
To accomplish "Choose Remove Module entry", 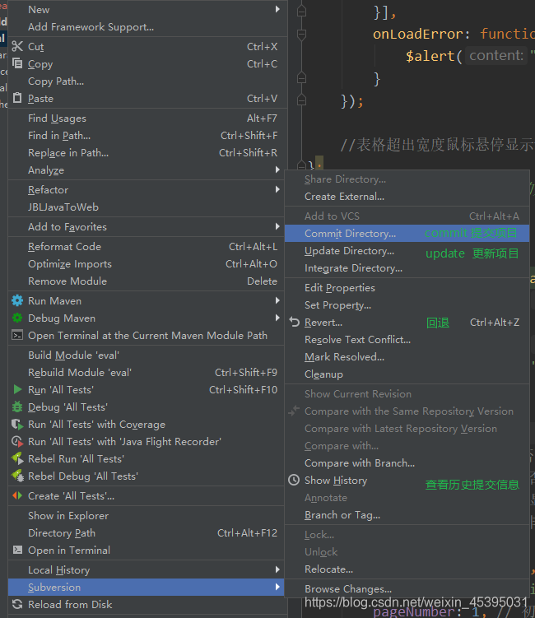I will 146,281.
